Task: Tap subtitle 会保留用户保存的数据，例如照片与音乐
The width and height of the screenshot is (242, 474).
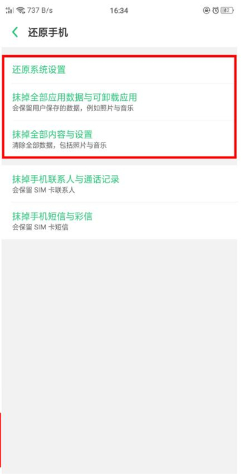Action: (x=73, y=108)
